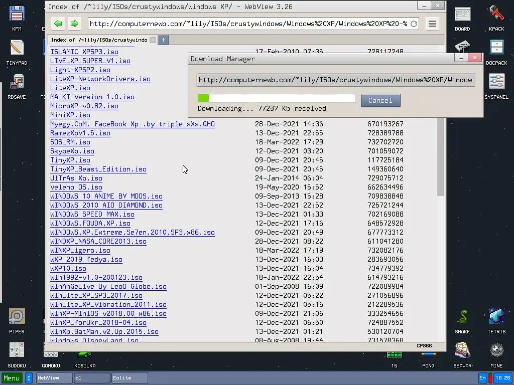Open the RamezXpV1.5.iso link
This screenshot has height=385, width=514.
(x=80, y=133)
